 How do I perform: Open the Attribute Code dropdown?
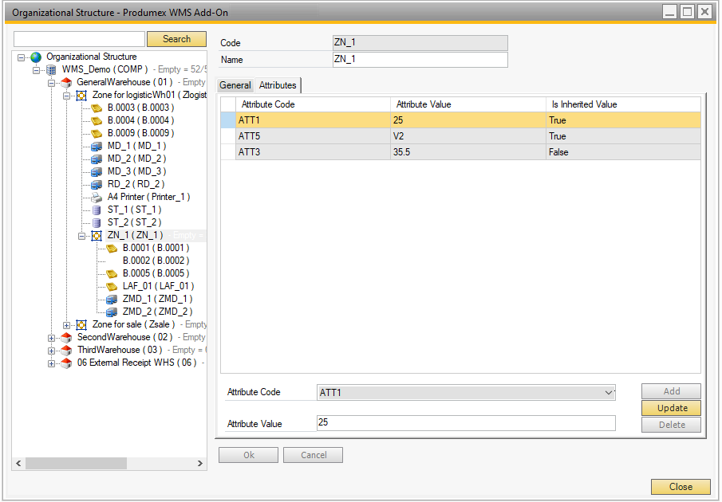609,393
